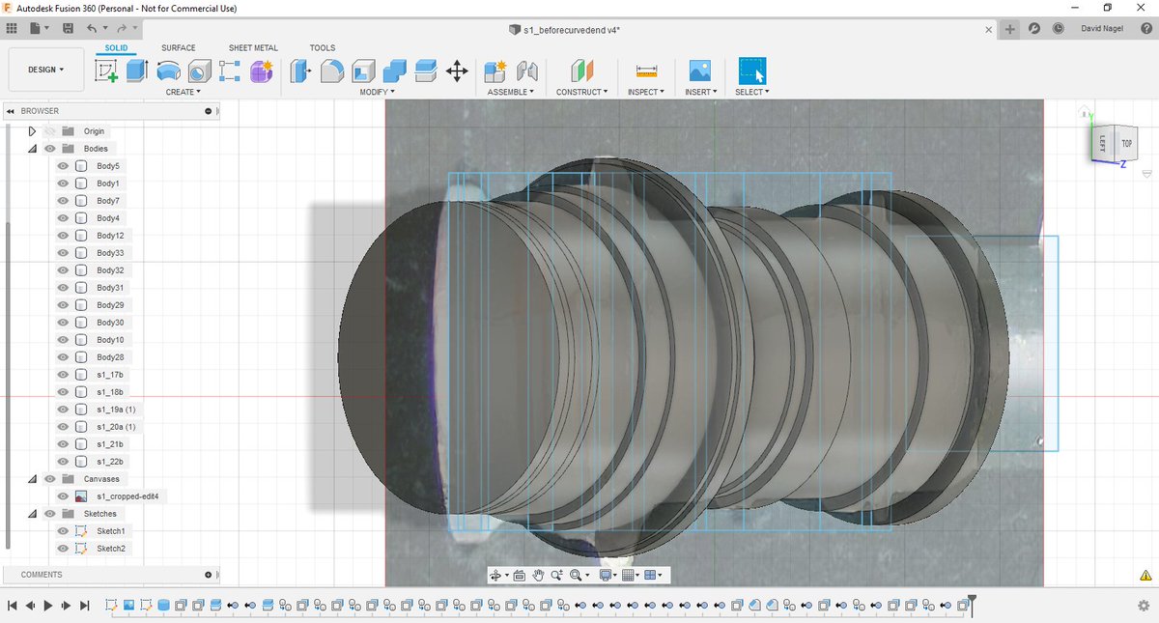
Task: Select the Orbit tool in navigation bar
Action: tap(496, 575)
